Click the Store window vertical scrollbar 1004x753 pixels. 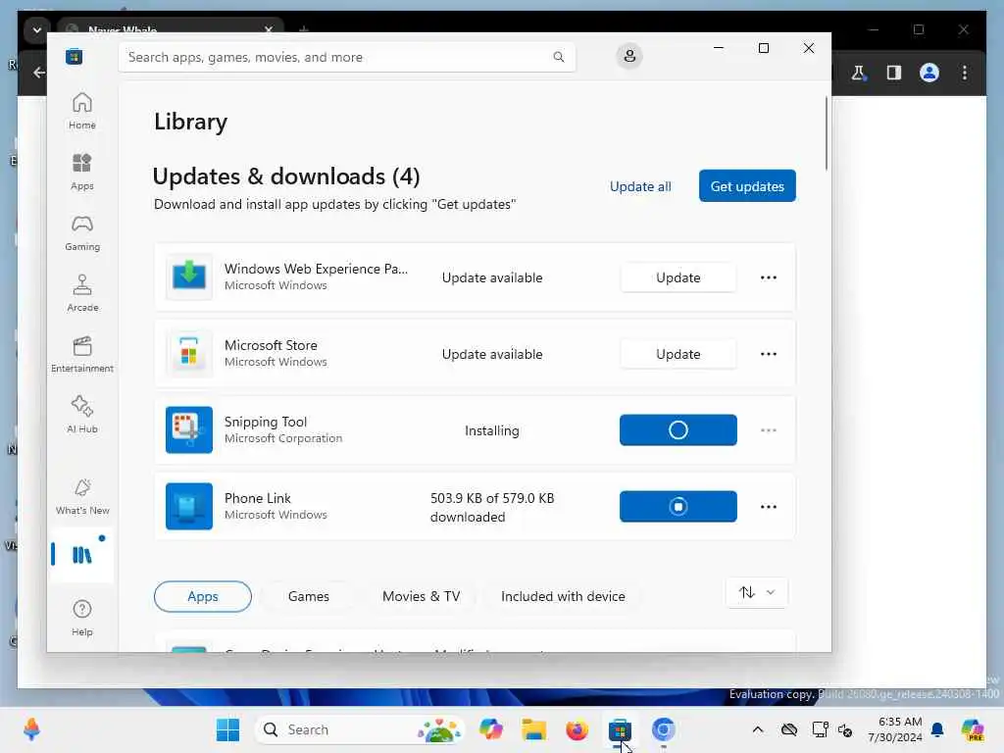(826, 133)
